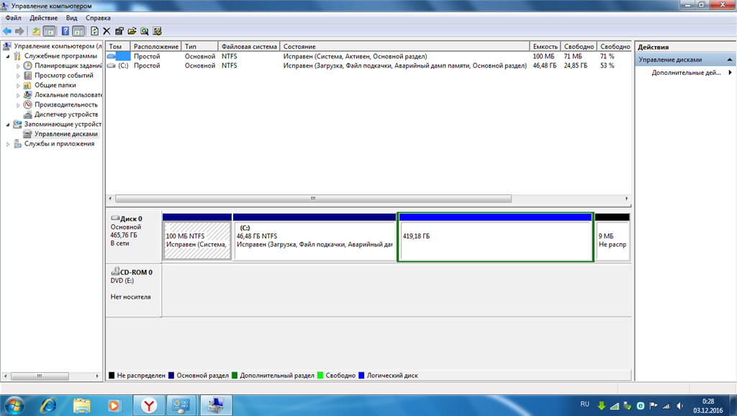Open the Help toolbar icon

click(65, 32)
